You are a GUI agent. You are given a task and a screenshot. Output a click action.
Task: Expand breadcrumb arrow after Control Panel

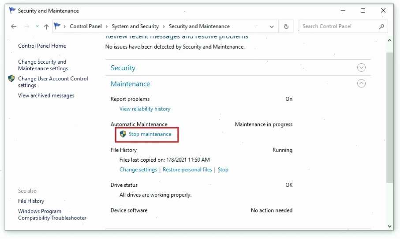(x=107, y=27)
